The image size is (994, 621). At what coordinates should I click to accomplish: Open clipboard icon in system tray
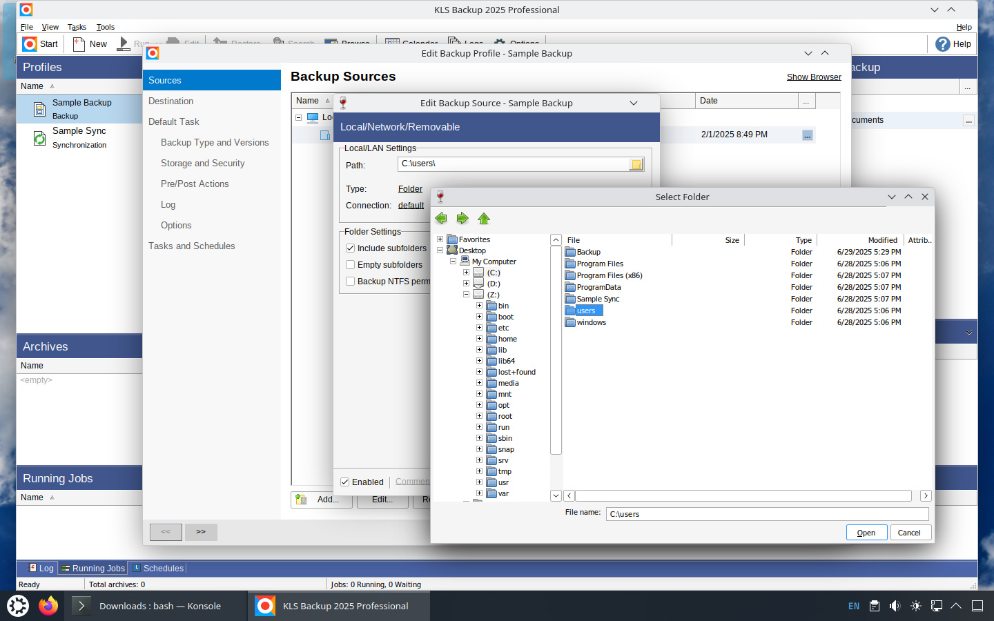(x=875, y=606)
